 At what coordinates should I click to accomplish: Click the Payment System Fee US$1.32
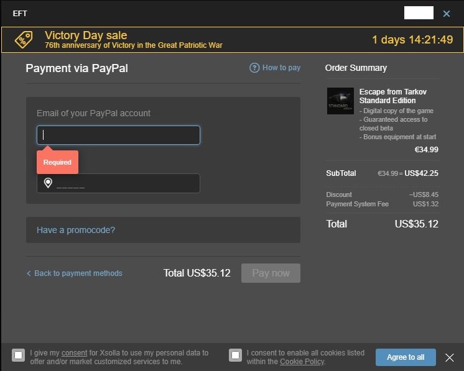(x=426, y=204)
